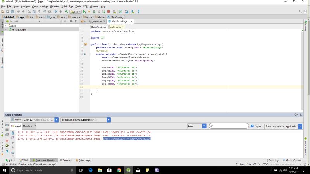Viewport: 310px width, 174px height.
Task: Click the Open folder icon in toolbar
Action: tap(3, 12)
